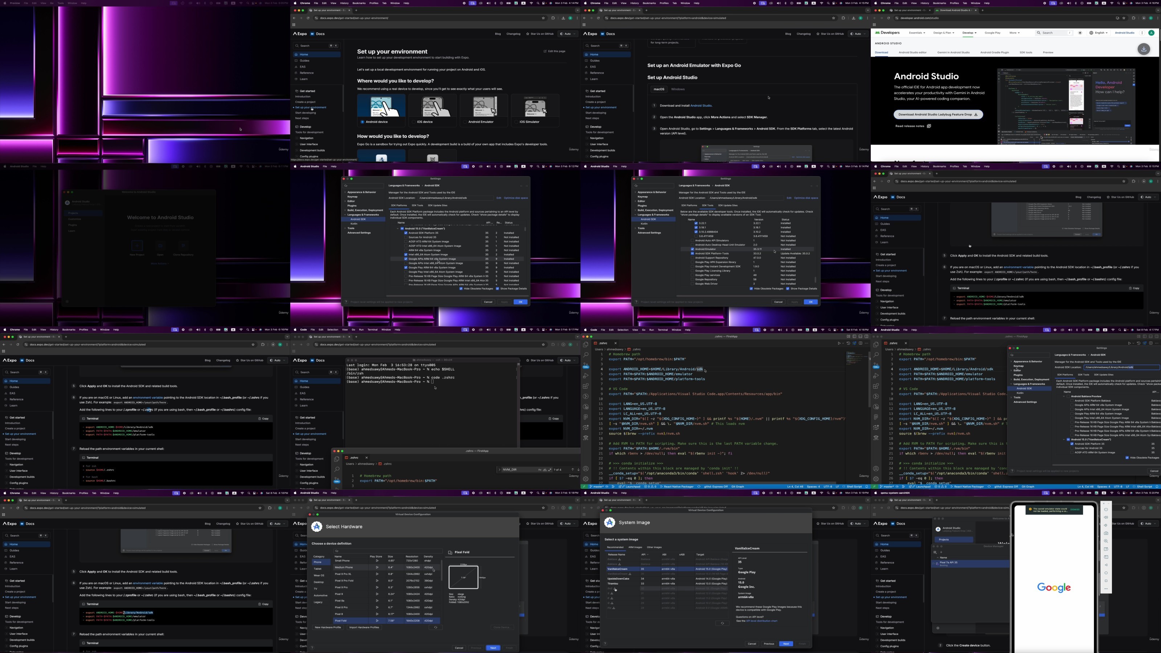This screenshot has height=653, width=1161.
Task: Open the qemu-system-aarch64 menu in menu bar
Action: pos(895,493)
